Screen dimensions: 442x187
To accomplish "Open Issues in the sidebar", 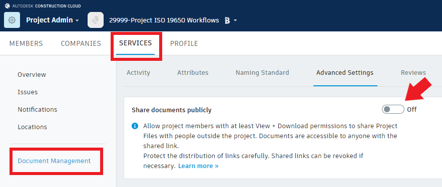I will coord(28,92).
